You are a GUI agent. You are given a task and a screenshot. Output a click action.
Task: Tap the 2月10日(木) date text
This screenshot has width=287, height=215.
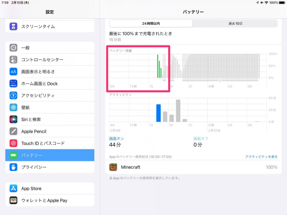20,3
